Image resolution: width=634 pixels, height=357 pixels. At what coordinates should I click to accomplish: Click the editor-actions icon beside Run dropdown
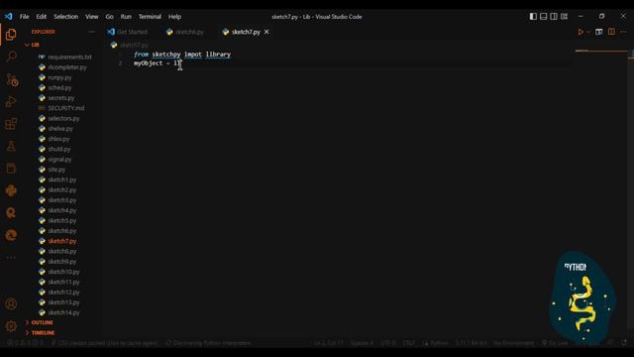pos(598,32)
